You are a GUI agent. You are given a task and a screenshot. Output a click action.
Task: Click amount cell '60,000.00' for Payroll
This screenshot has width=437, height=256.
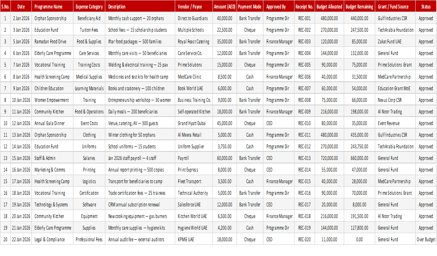click(225, 158)
